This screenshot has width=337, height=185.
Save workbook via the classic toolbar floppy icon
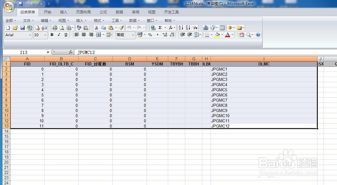[x=22, y=28]
